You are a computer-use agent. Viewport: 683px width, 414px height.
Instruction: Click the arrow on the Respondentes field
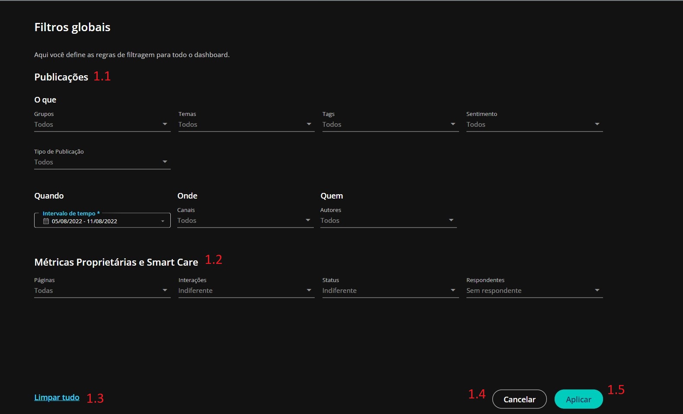597,290
